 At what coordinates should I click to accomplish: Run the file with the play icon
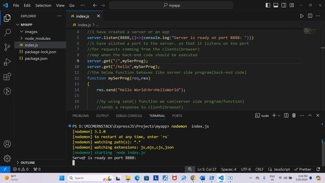302,16
